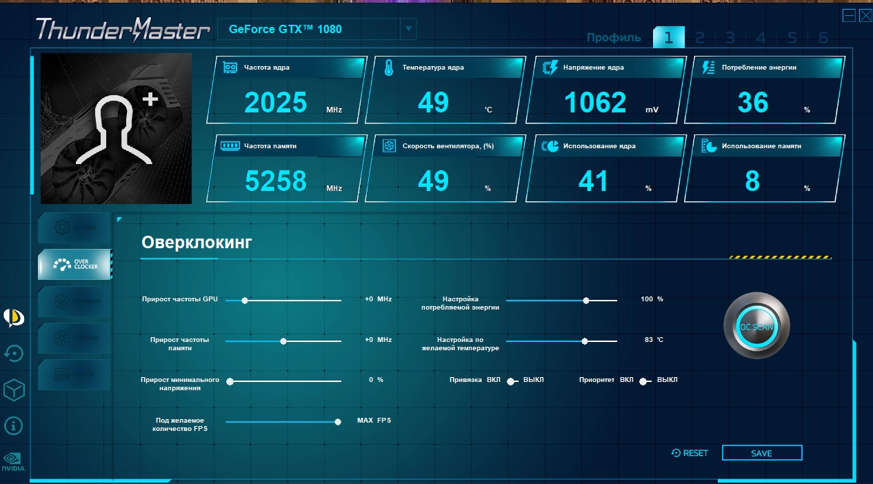Switch to profile 4
The image size is (873, 484).
coord(761,37)
